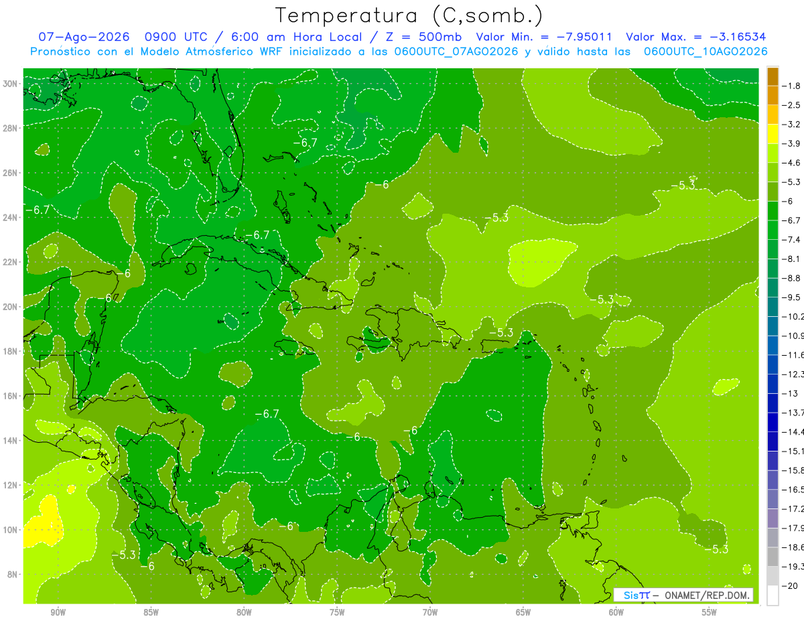This screenshot has width=804, height=621.
Task: Pick the brown-orange swatch atop the colorbar
Action: click(x=773, y=76)
